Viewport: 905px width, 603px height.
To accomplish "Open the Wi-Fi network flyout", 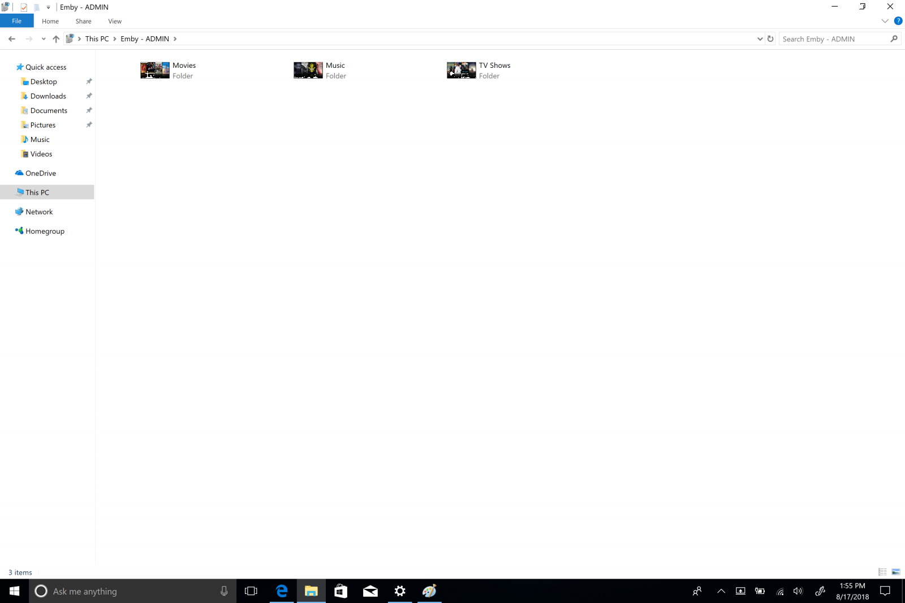I will (x=780, y=592).
